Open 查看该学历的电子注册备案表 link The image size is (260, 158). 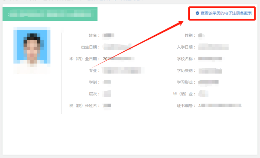coord(226,13)
